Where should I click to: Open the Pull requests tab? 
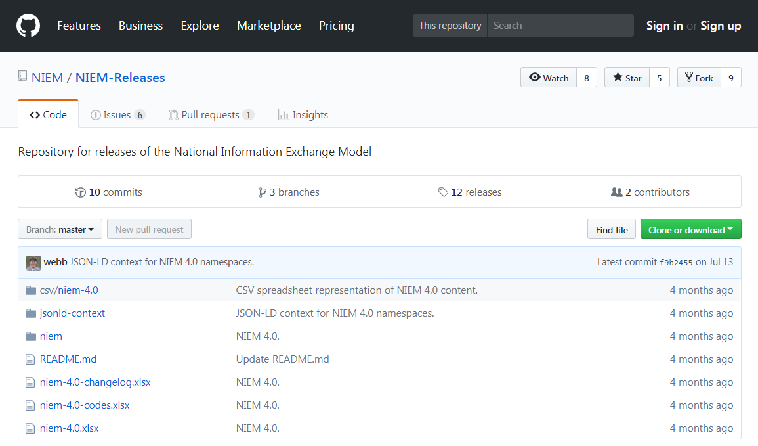pos(210,114)
